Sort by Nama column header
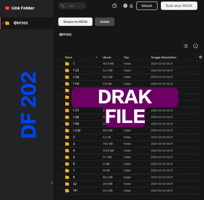 (x=68, y=57)
